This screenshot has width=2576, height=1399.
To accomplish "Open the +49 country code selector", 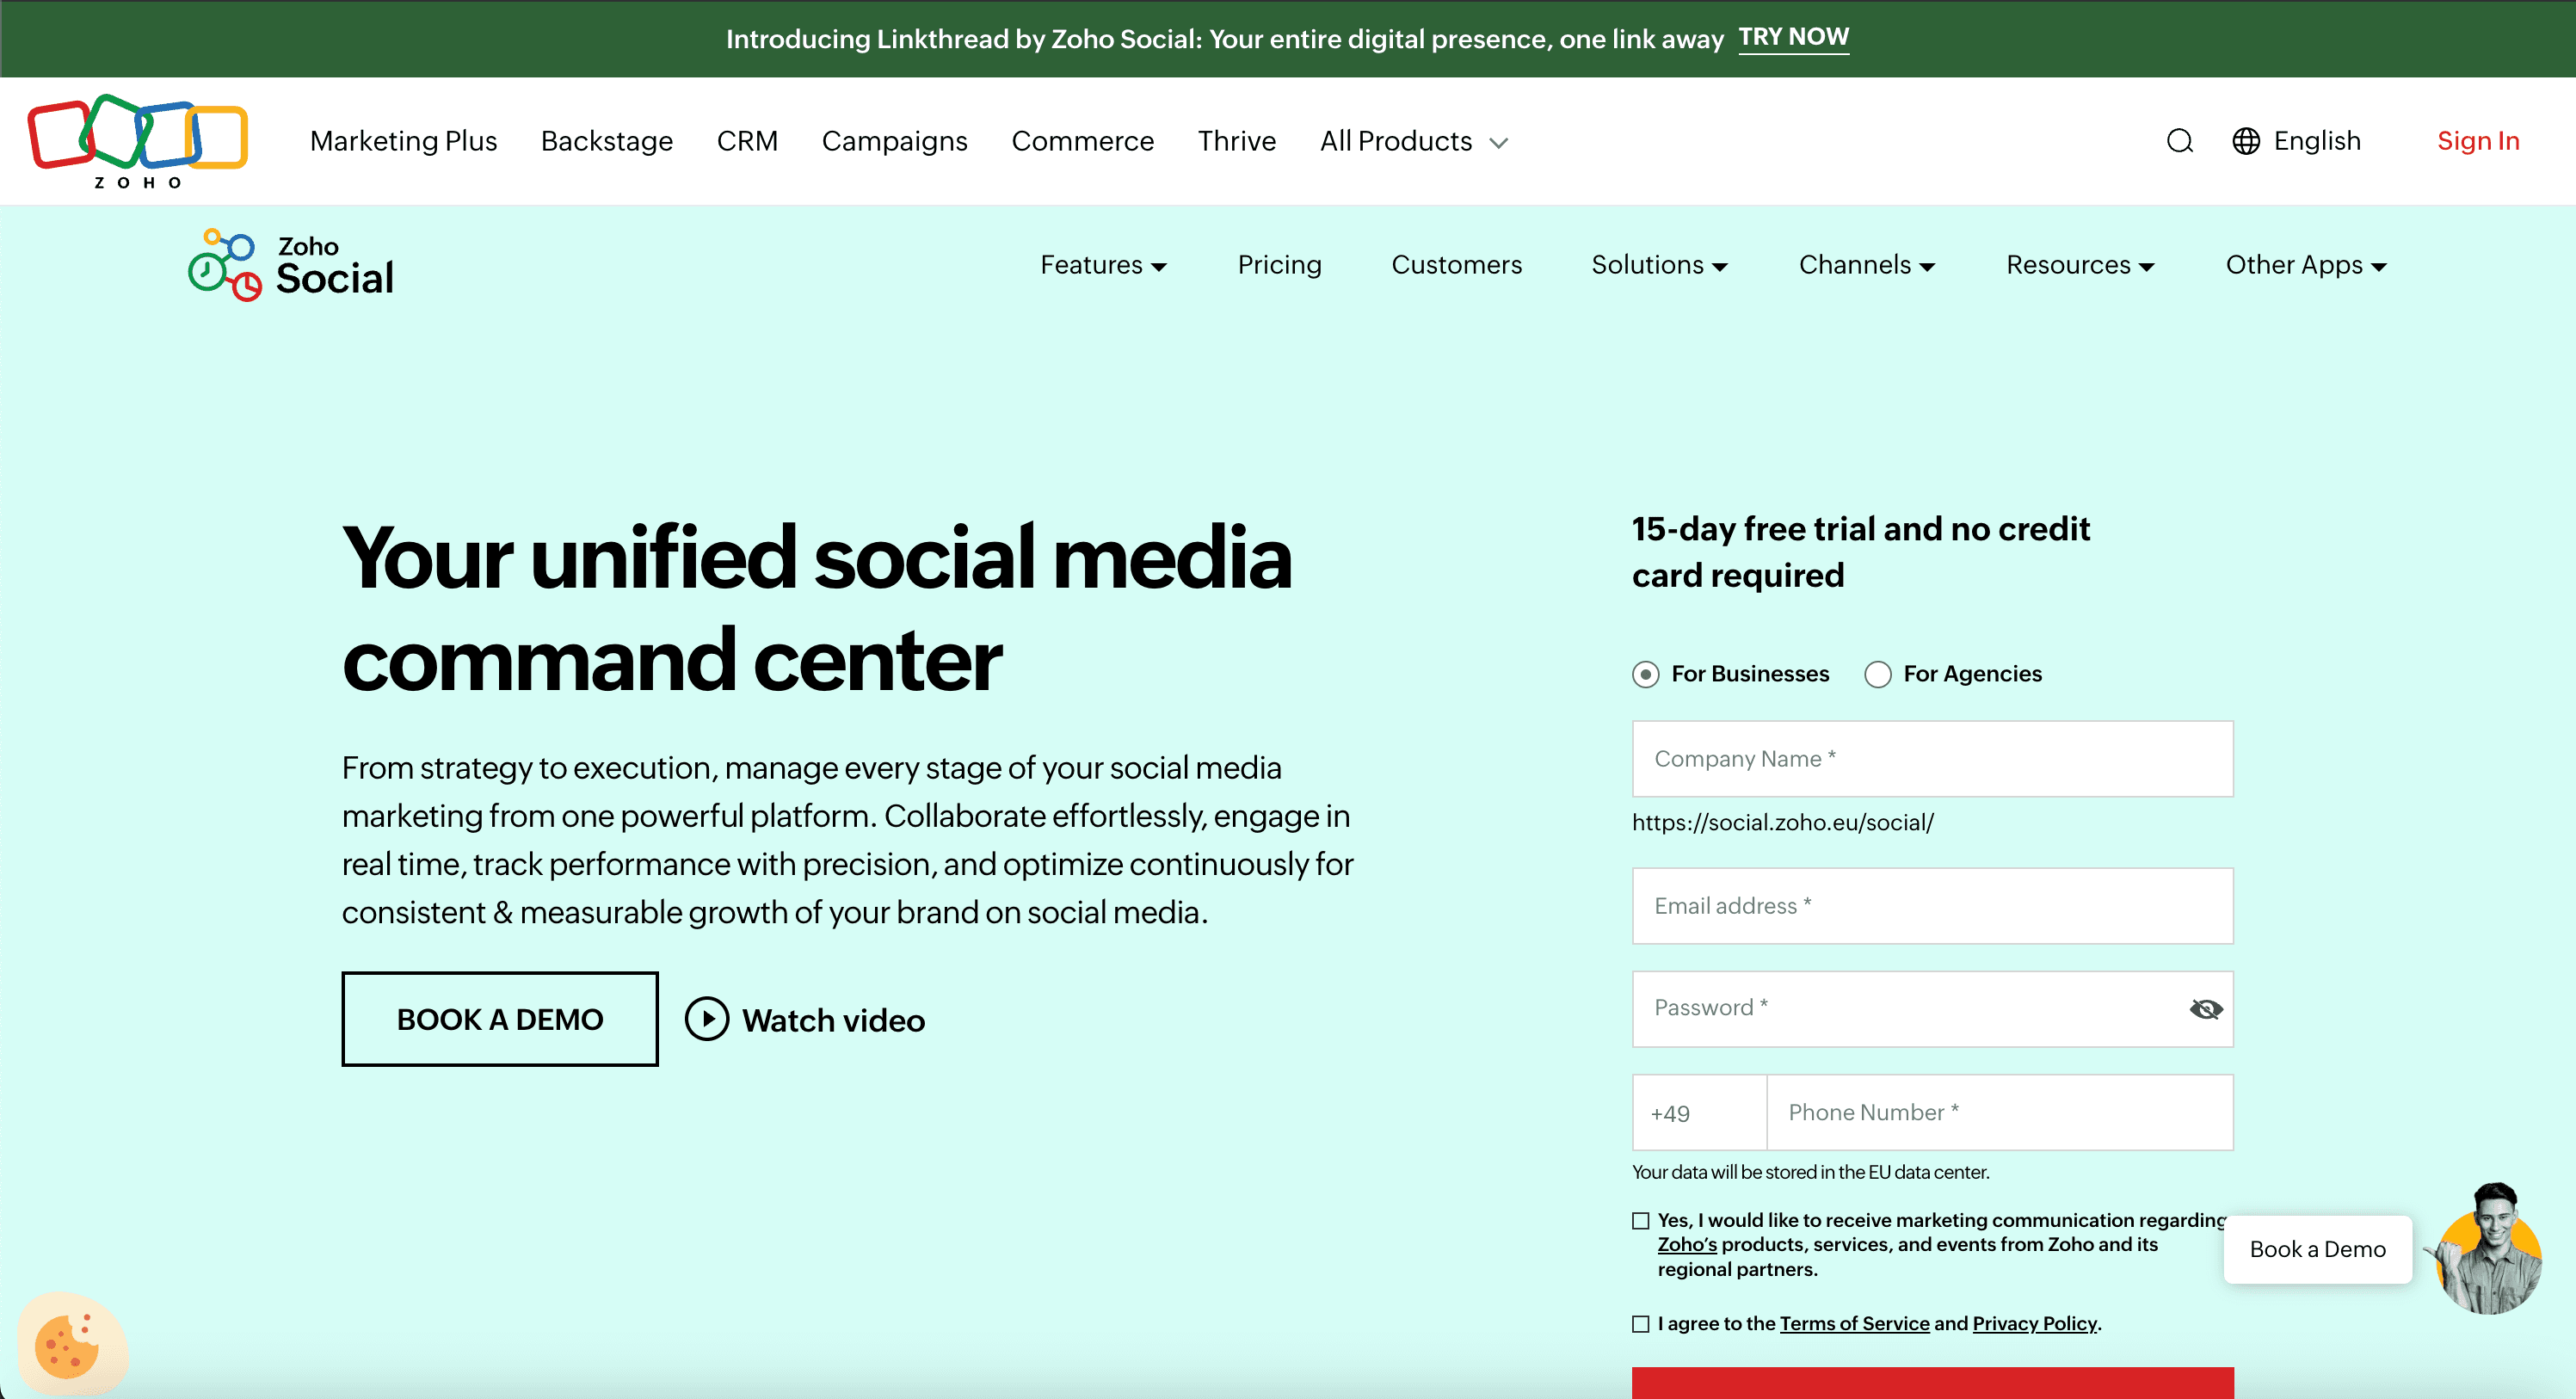I will [x=1699, y=1112].
